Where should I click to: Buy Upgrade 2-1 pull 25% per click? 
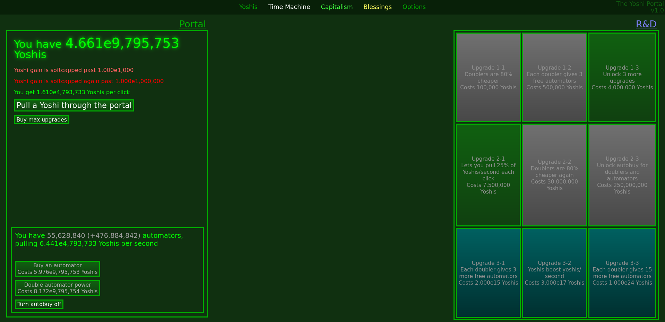pos(488,175)
